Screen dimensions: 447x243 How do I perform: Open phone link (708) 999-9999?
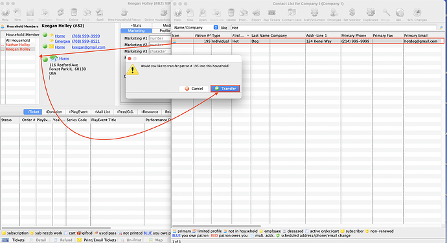pos(86,36)
